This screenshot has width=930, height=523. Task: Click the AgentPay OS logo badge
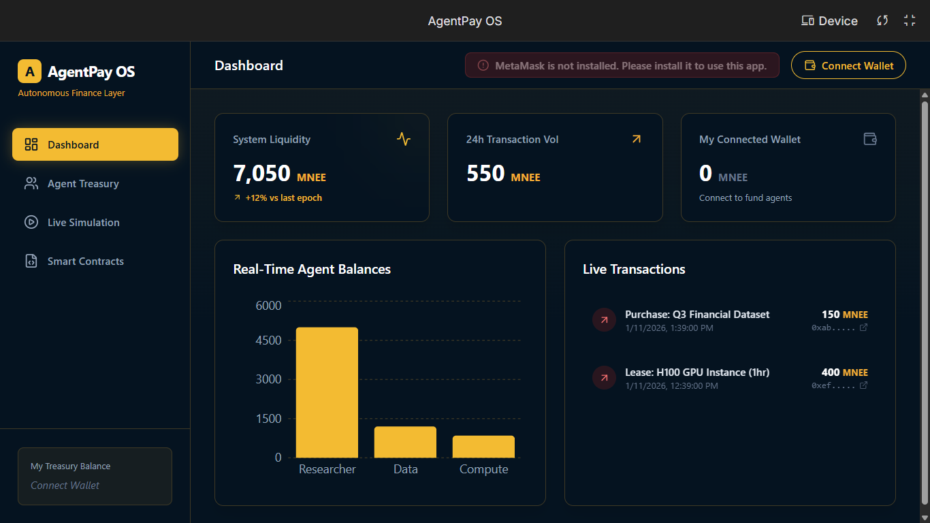(29, 72)
